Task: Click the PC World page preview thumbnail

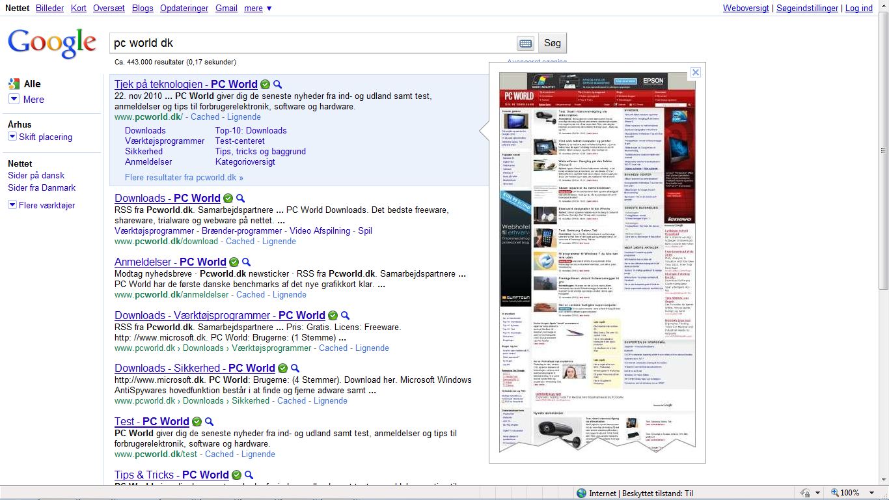Action: 597,260
